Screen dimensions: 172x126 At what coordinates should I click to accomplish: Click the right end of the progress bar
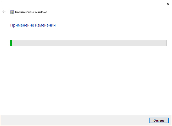(166, 43)
